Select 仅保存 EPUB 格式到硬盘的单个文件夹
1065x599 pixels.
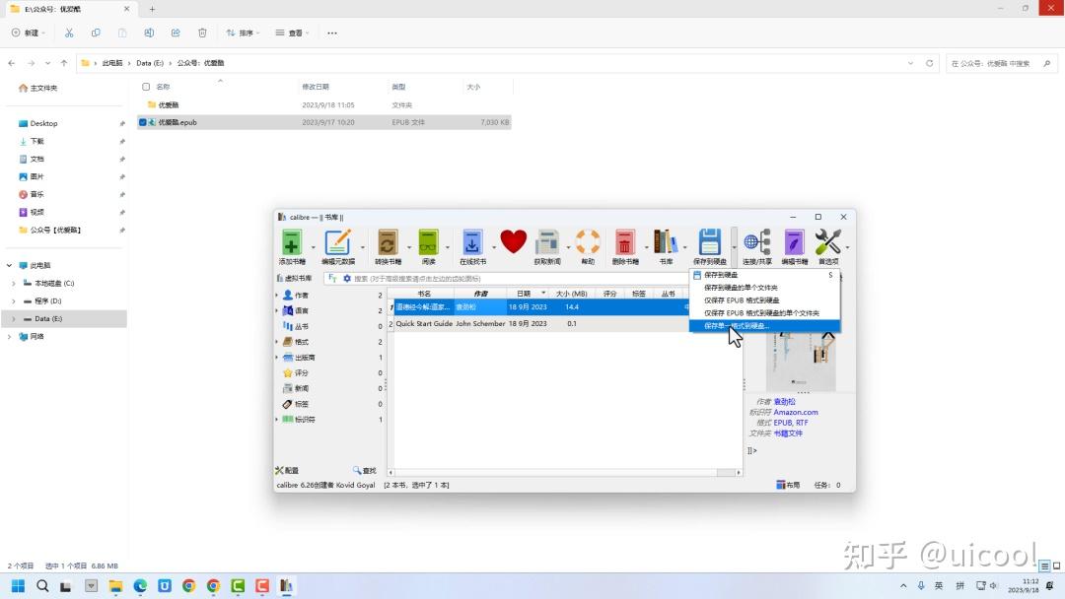(x=765, y=313)
